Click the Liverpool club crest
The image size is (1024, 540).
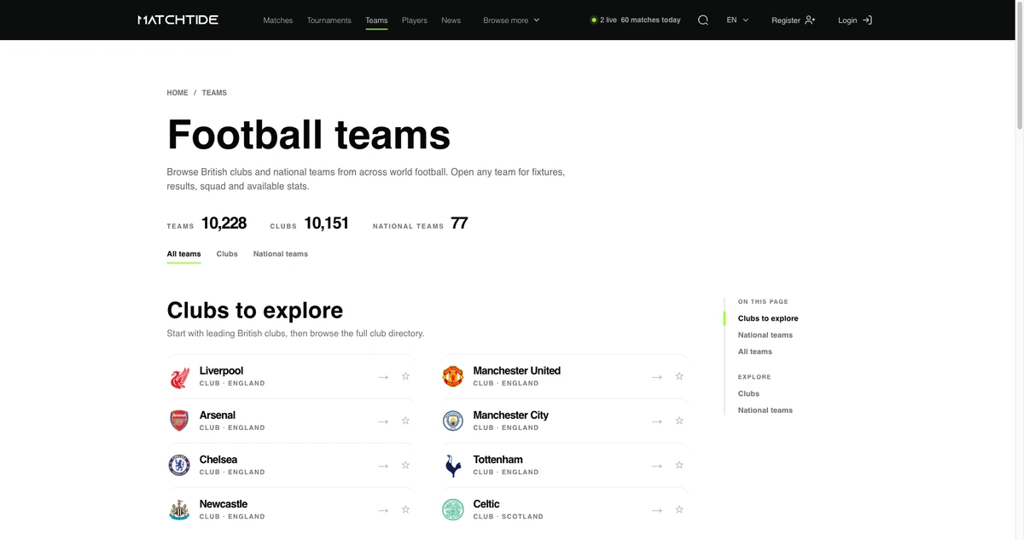(179, 376)
